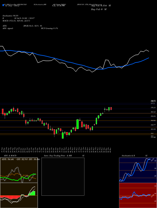Click the 'Stochastics: 93.59' reading
Viewport: 157px width, 208px height.
pos(10,16)
